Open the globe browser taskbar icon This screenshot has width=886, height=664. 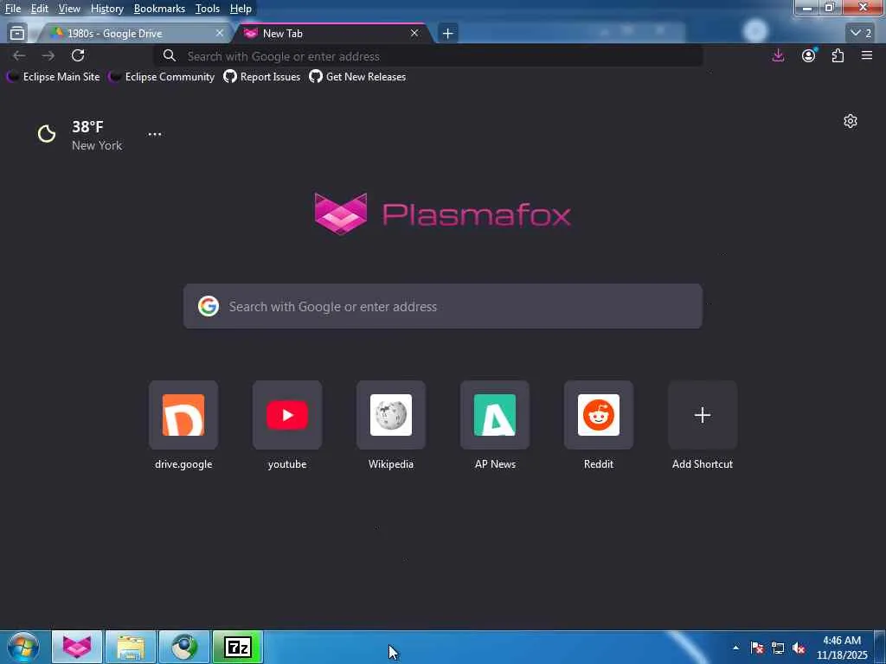(184, 647)
